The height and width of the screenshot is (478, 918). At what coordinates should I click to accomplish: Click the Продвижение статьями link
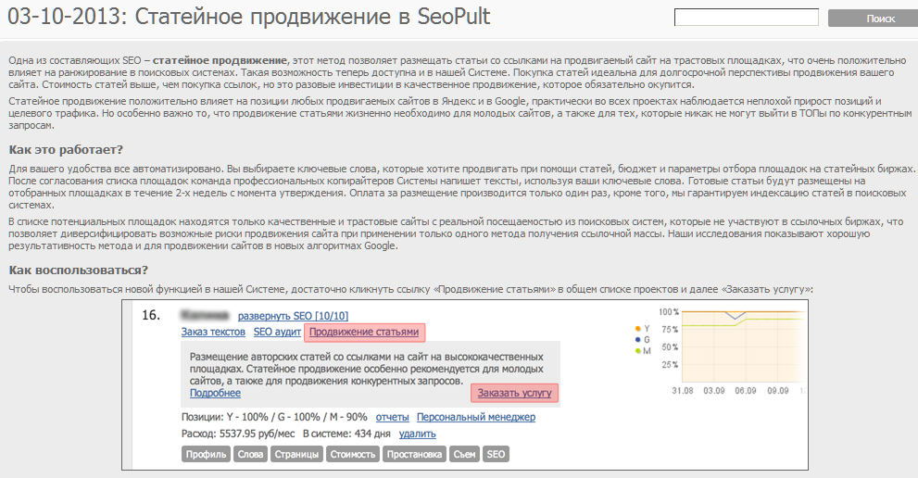point(364,333)
